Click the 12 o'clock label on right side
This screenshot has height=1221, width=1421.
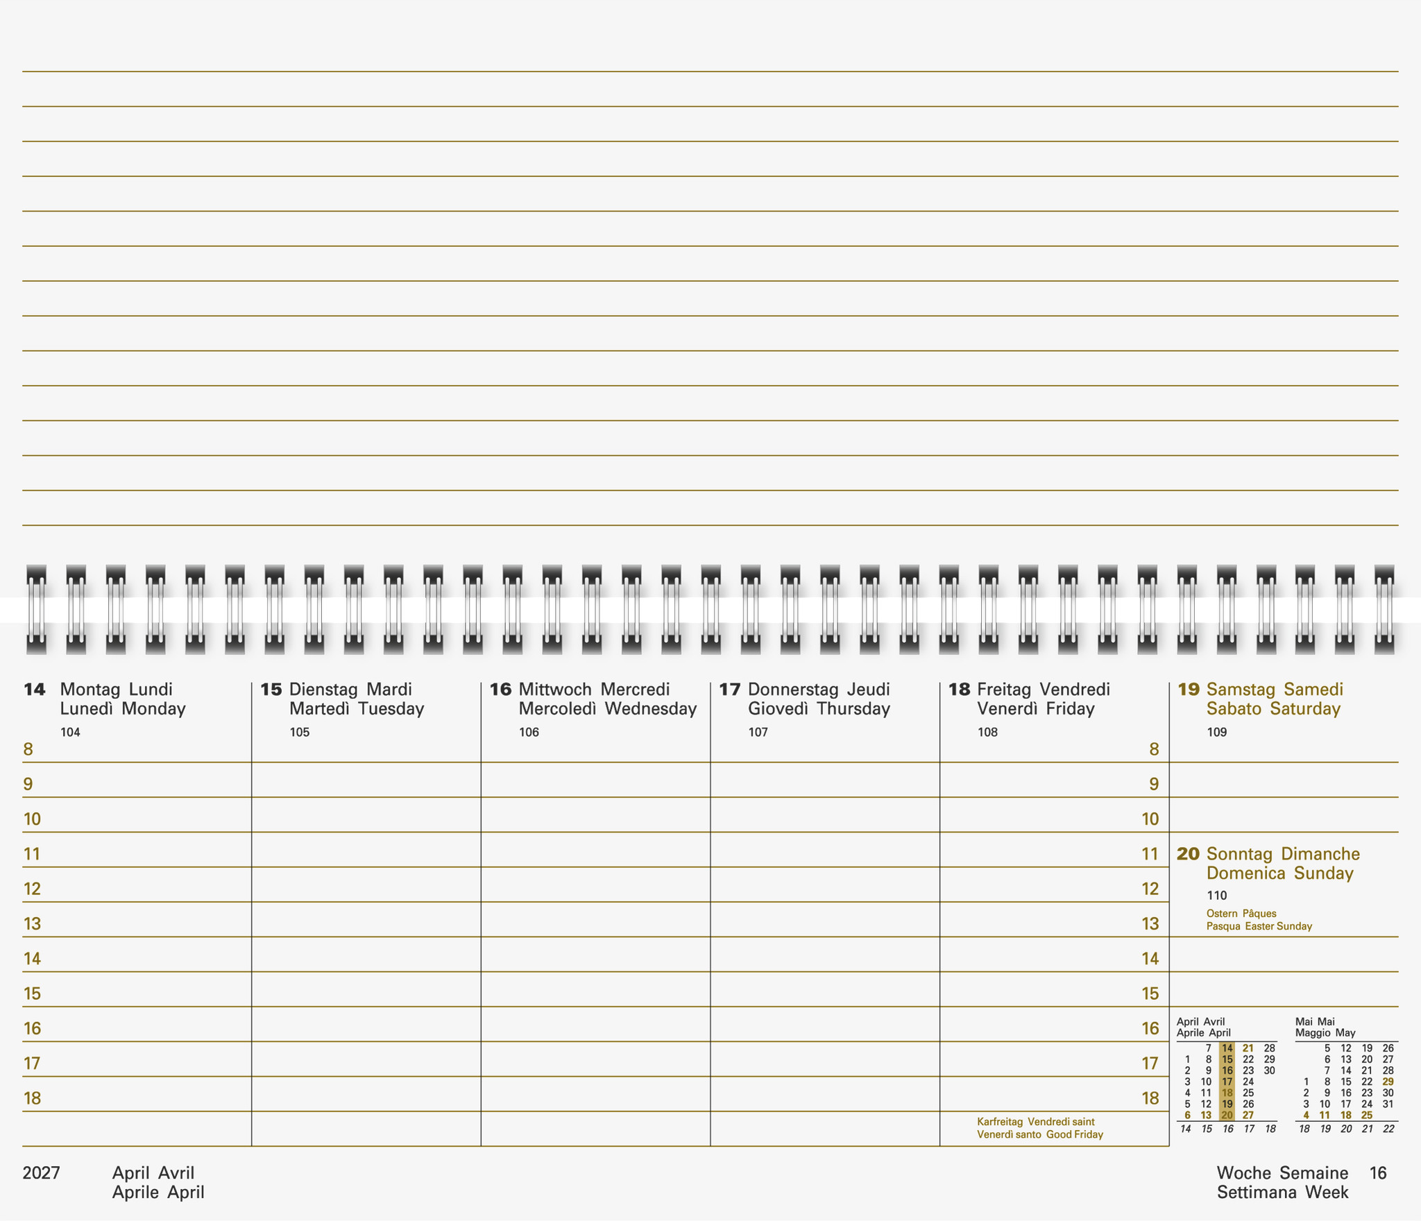coord(1150,889)
